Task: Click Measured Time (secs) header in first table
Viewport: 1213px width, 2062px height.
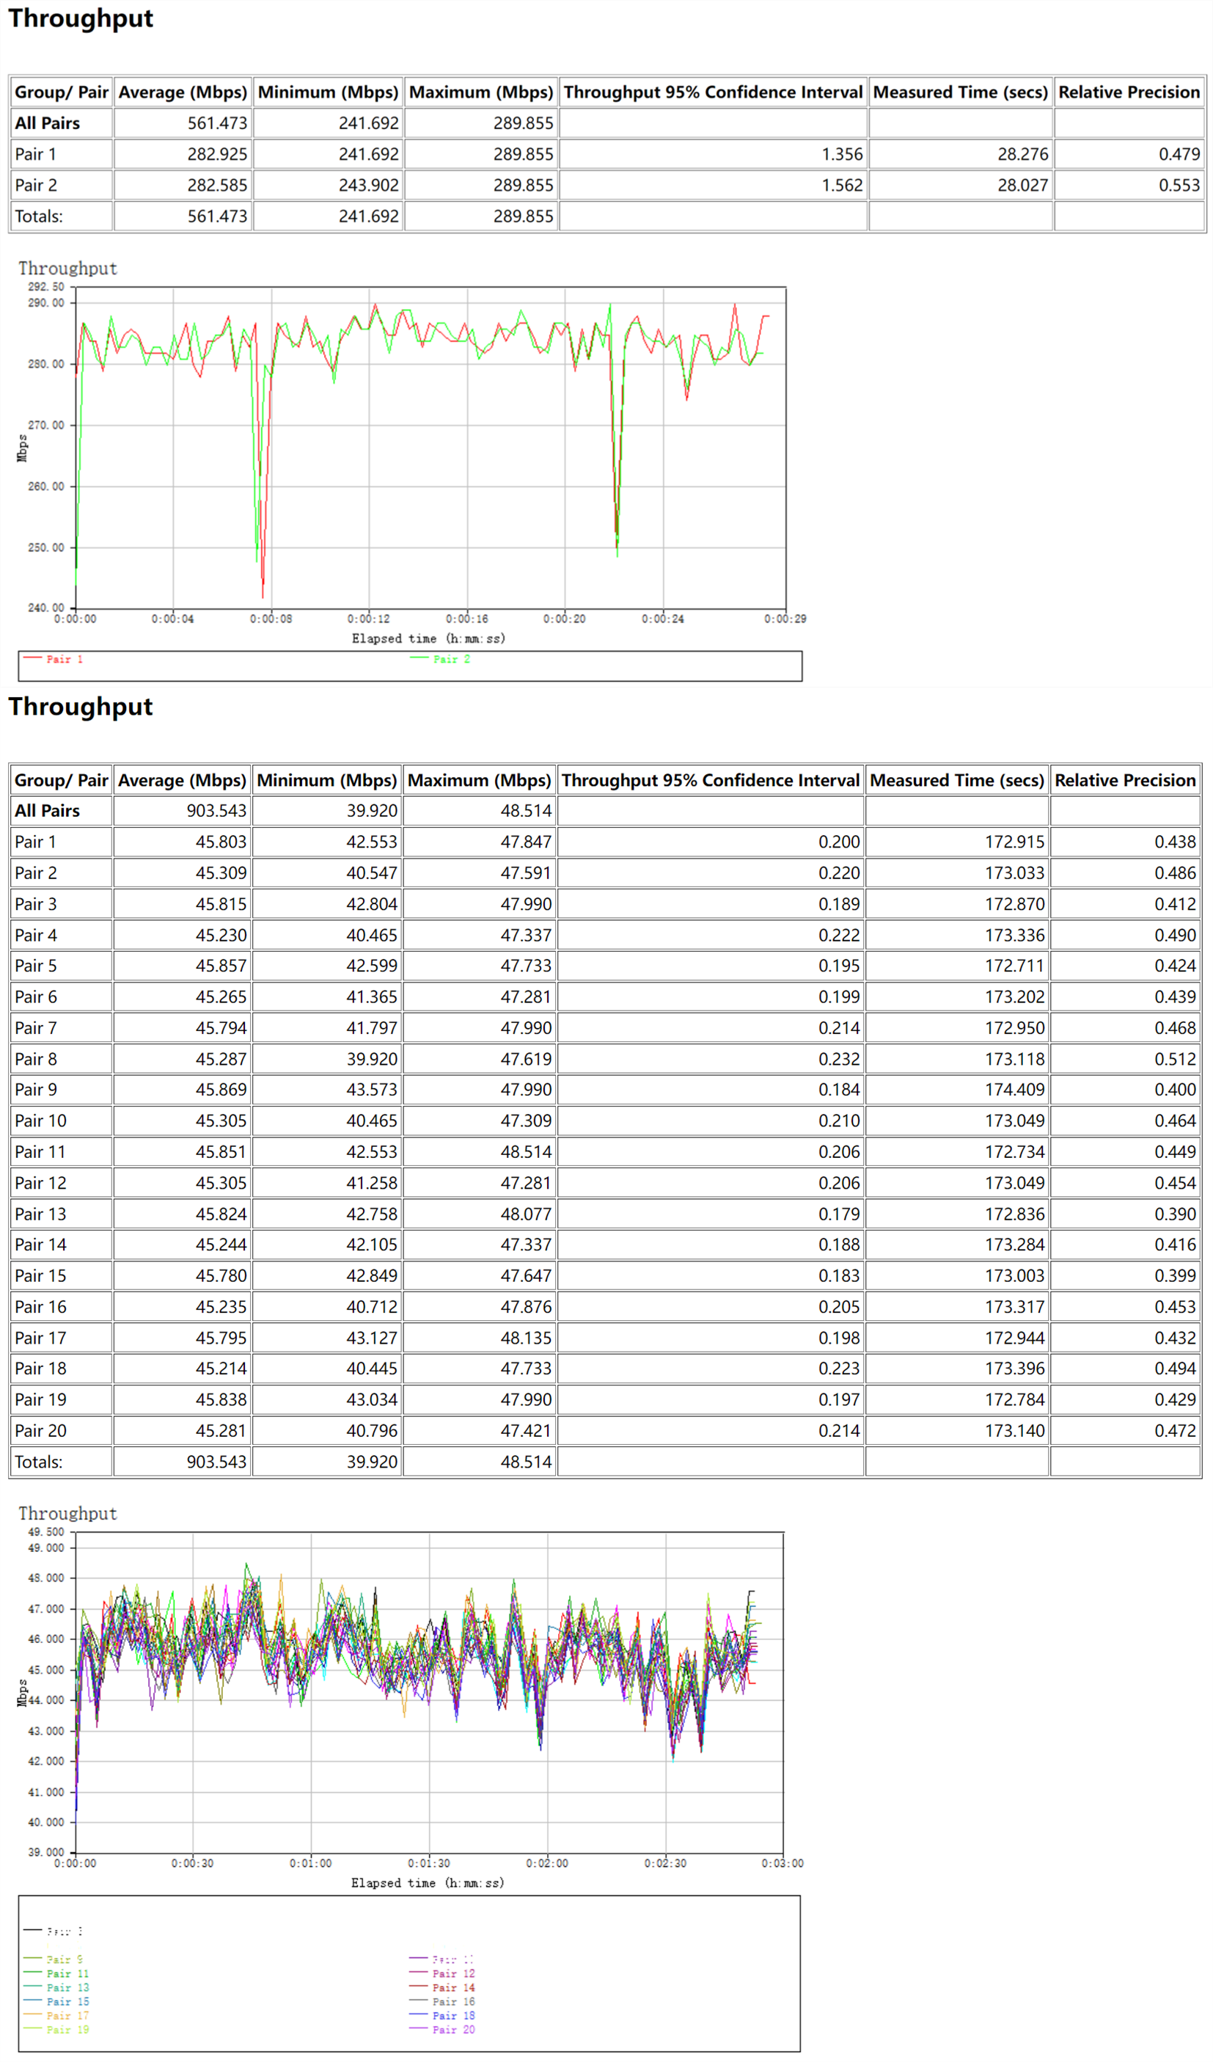Action: [960, 92]
